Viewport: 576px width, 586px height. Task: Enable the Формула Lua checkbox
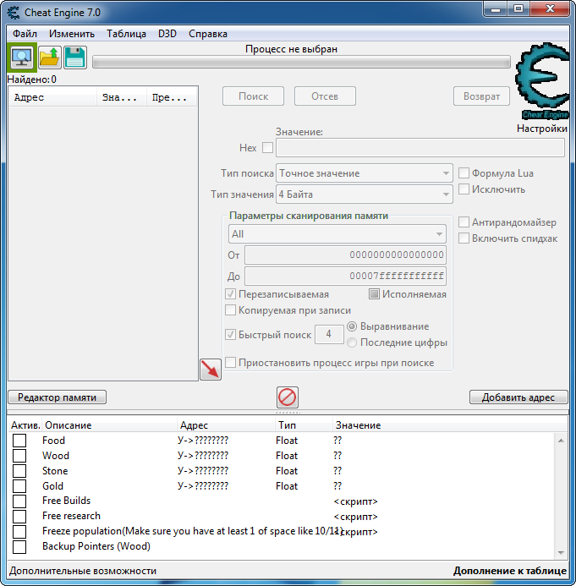[464, 173]
